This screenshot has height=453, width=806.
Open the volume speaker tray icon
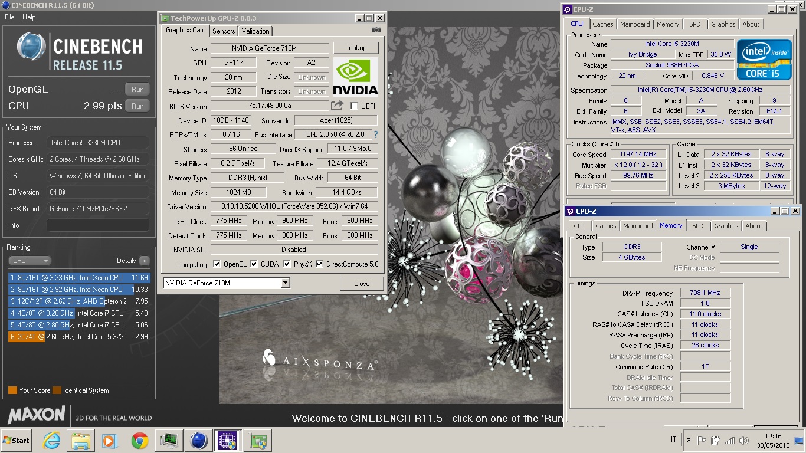point(743,440)
